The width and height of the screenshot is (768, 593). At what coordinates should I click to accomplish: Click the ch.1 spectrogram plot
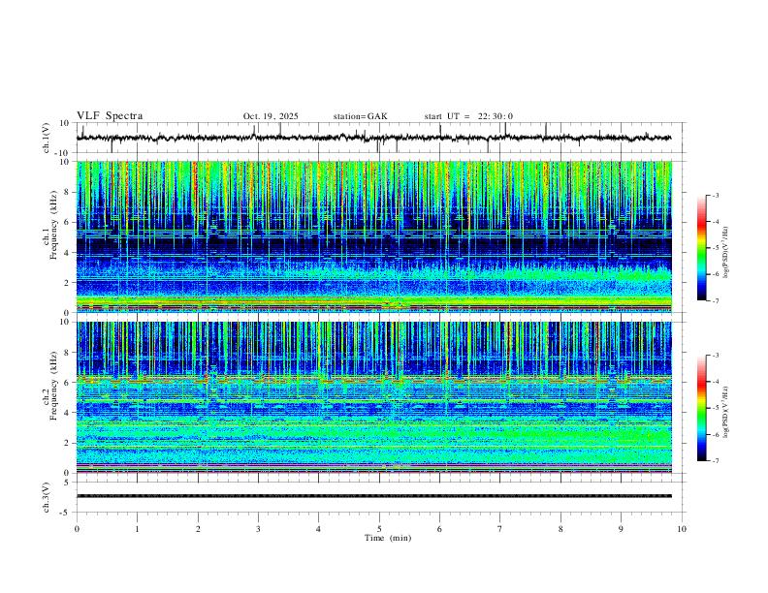[x=373, y=236]
